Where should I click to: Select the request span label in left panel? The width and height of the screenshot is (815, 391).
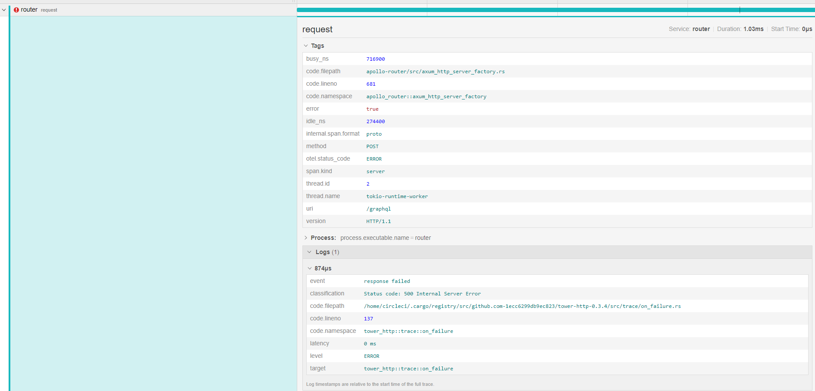pos(49,10)
